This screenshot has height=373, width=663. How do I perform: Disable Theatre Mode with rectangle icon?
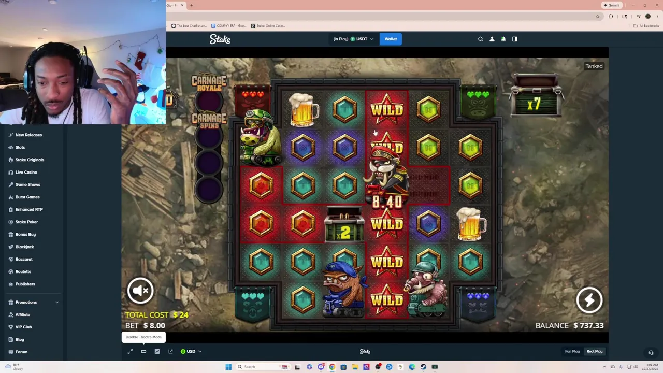point(143,352)
